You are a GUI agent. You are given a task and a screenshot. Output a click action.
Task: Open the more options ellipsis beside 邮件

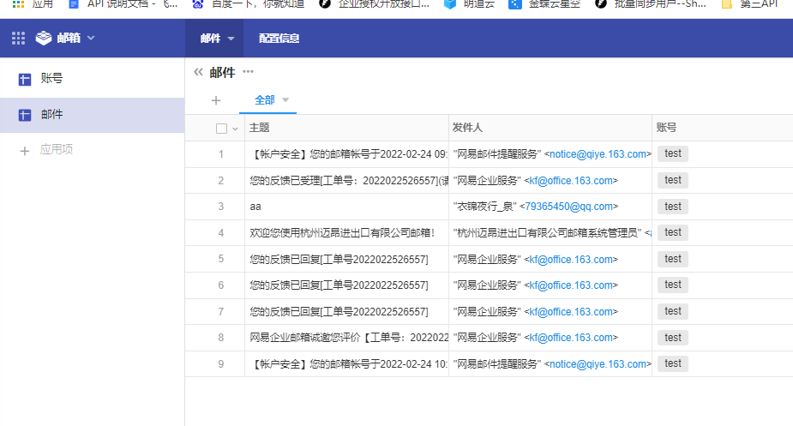click(x=249, y=73)
